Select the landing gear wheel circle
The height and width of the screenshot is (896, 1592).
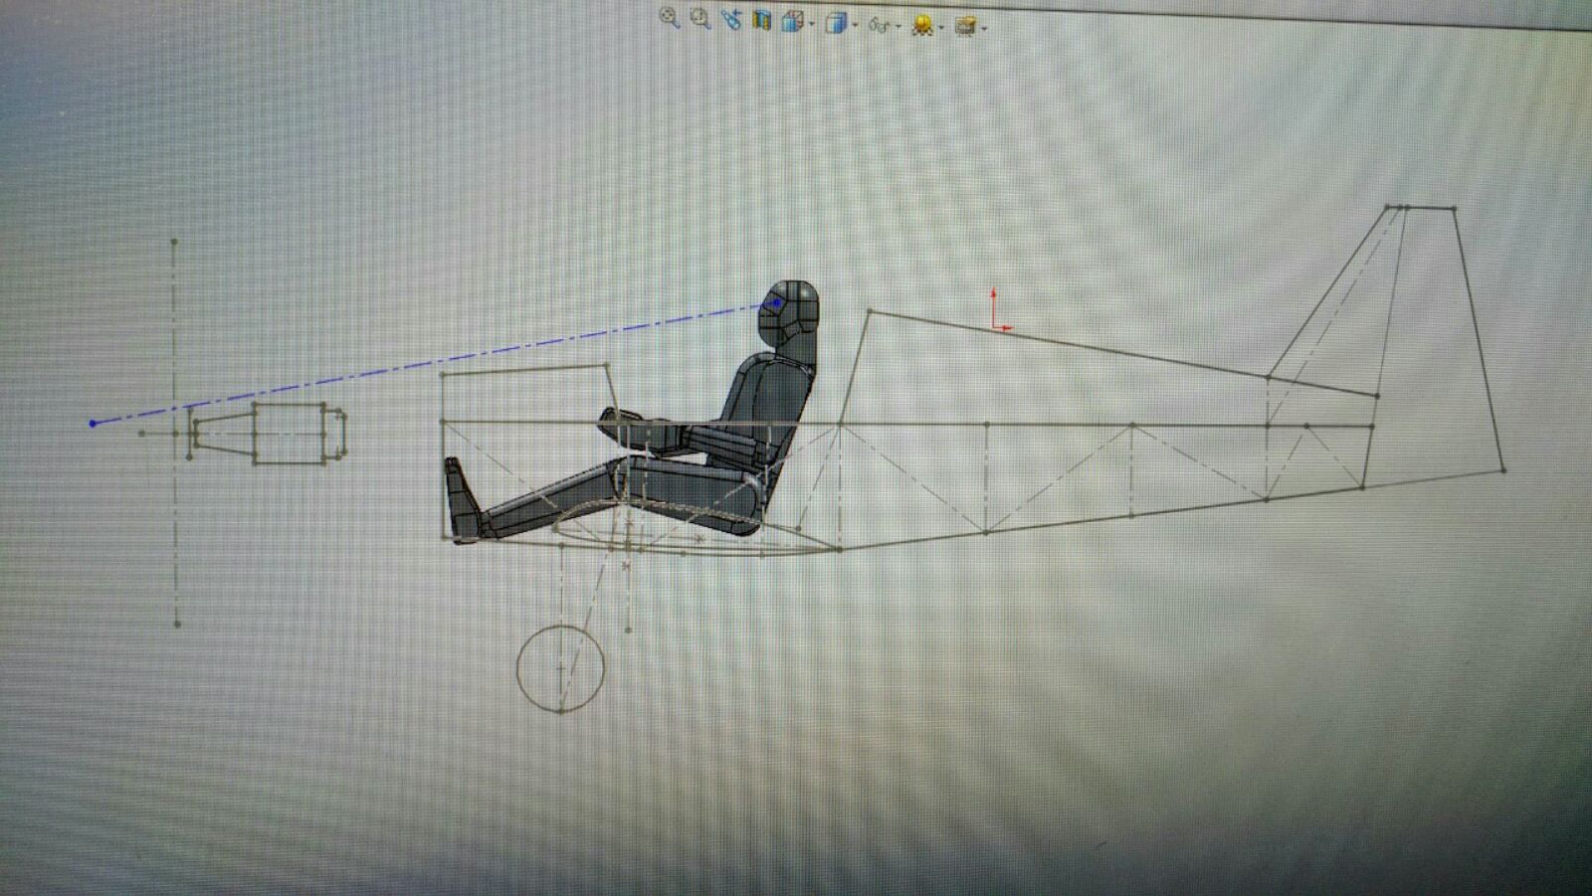pyautogui.click(x=561, y=668)
